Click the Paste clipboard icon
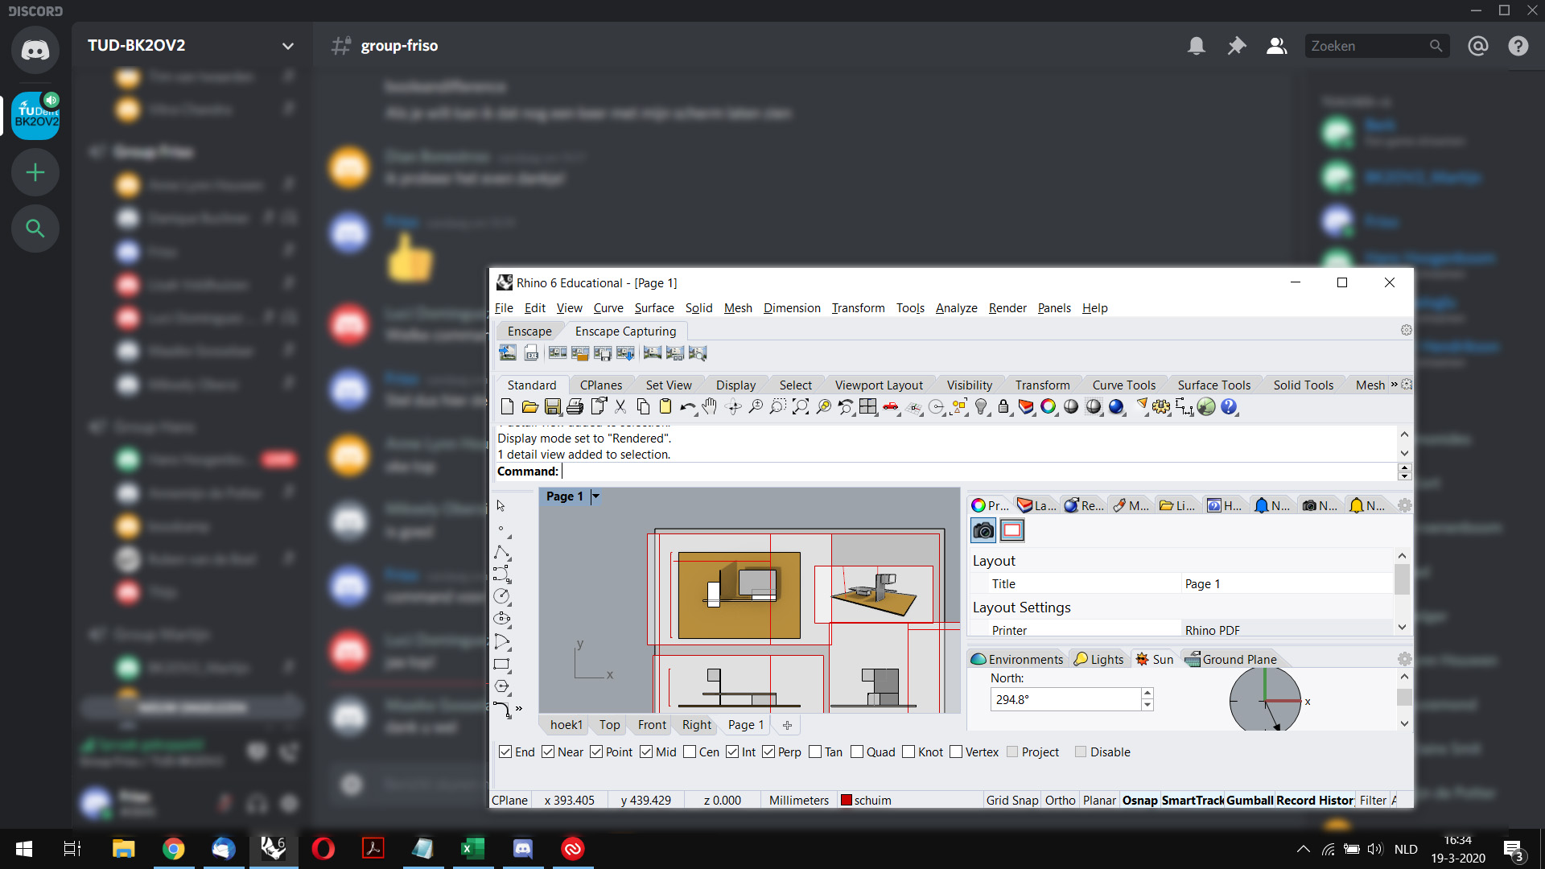This screenshot has height=869, width=1545. coord(665,407)
